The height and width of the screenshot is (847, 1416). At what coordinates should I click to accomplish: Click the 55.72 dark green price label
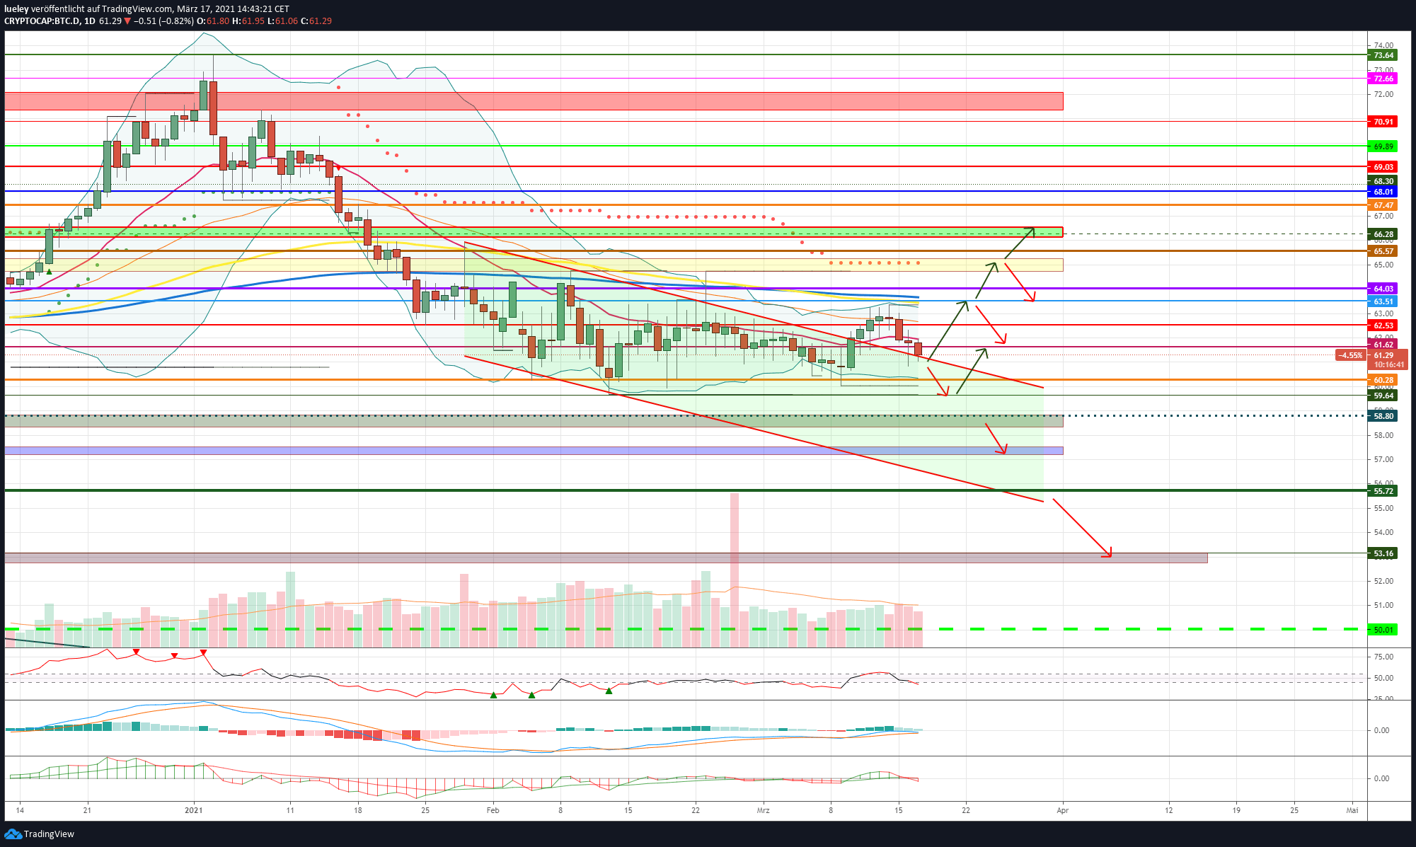point(1383,491)
